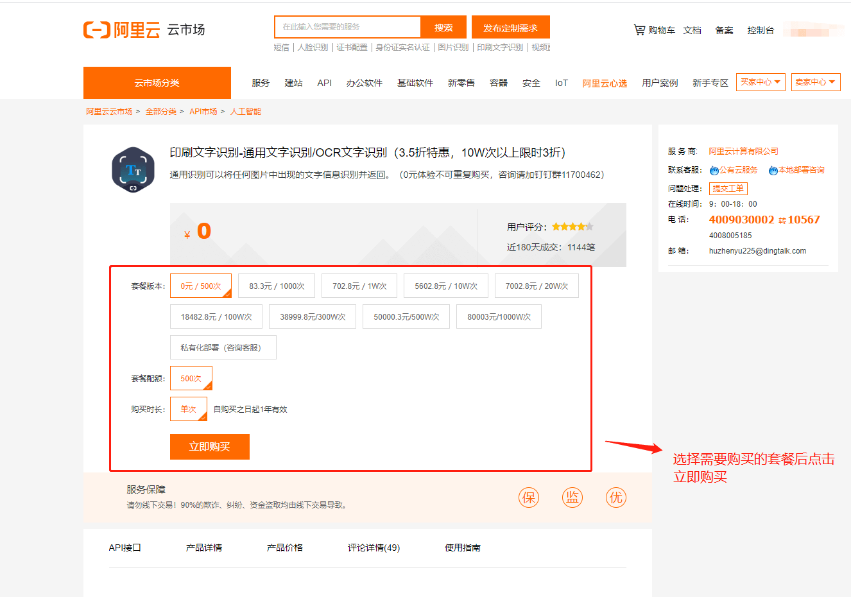Open the 基础软件 nav item
The height and width of the screenshot is (597, 851).
(415, 83)
